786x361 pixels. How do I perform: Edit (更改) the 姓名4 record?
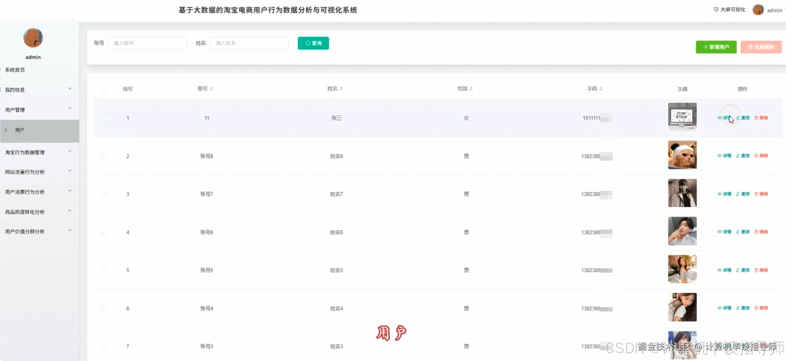tap(743, 308)
